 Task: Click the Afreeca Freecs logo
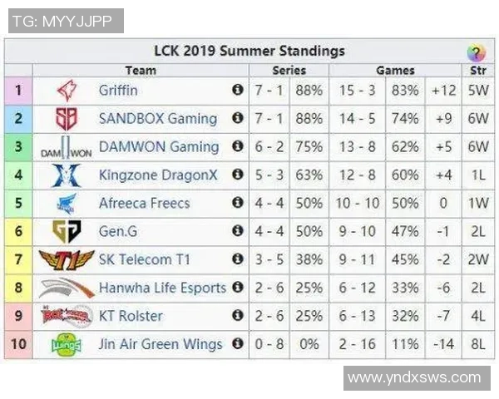coord(66,204)
